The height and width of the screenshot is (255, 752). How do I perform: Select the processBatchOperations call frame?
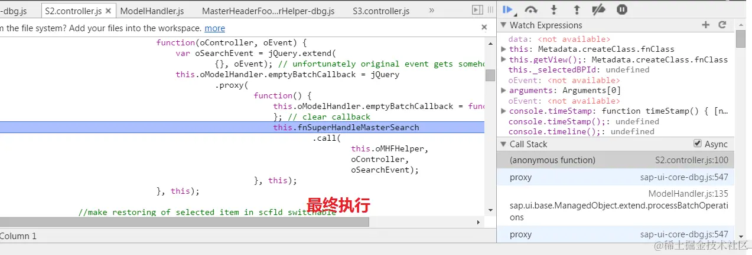(615, 206)
